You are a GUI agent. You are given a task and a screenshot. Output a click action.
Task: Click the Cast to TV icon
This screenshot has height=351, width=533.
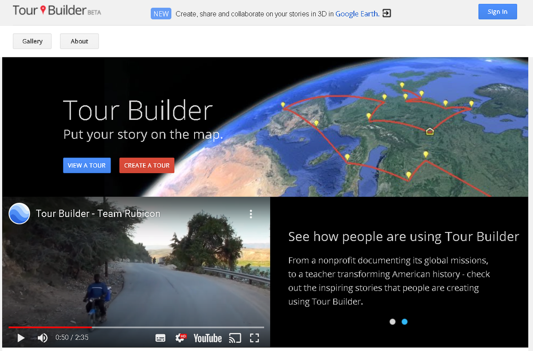(235, 338)
